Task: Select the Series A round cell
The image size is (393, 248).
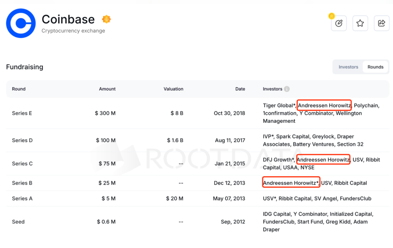Action: [x=22, y=198]
